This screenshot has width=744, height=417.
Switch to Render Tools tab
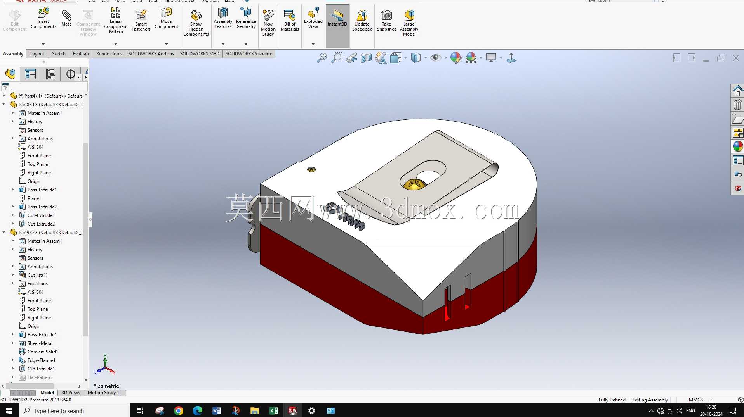[x=109, y=54]
